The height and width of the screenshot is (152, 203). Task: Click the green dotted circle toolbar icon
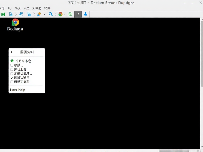coord(70,14)
